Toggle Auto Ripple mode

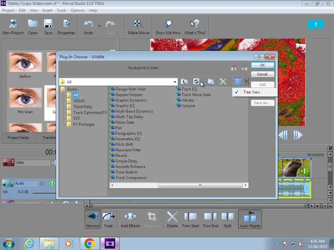tap(250, 219)
